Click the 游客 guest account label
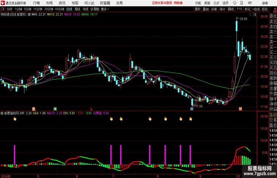 coord(265,3)
